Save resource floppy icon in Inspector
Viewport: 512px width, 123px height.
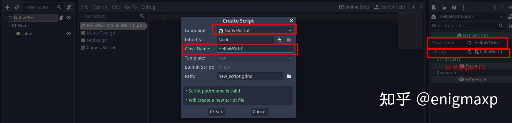click(x=453, y=7)
